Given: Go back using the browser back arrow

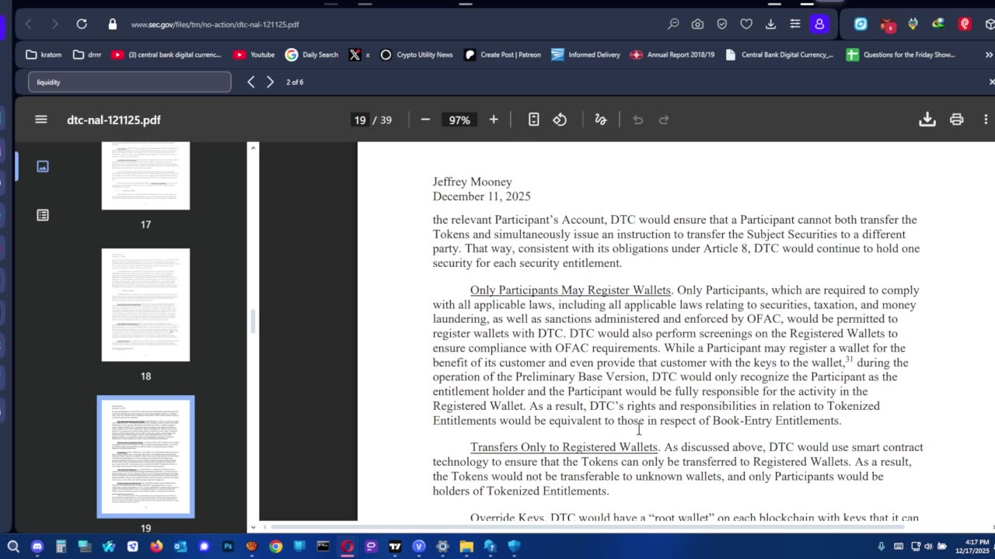Looking at the screenshot, I should pos(29,24).
